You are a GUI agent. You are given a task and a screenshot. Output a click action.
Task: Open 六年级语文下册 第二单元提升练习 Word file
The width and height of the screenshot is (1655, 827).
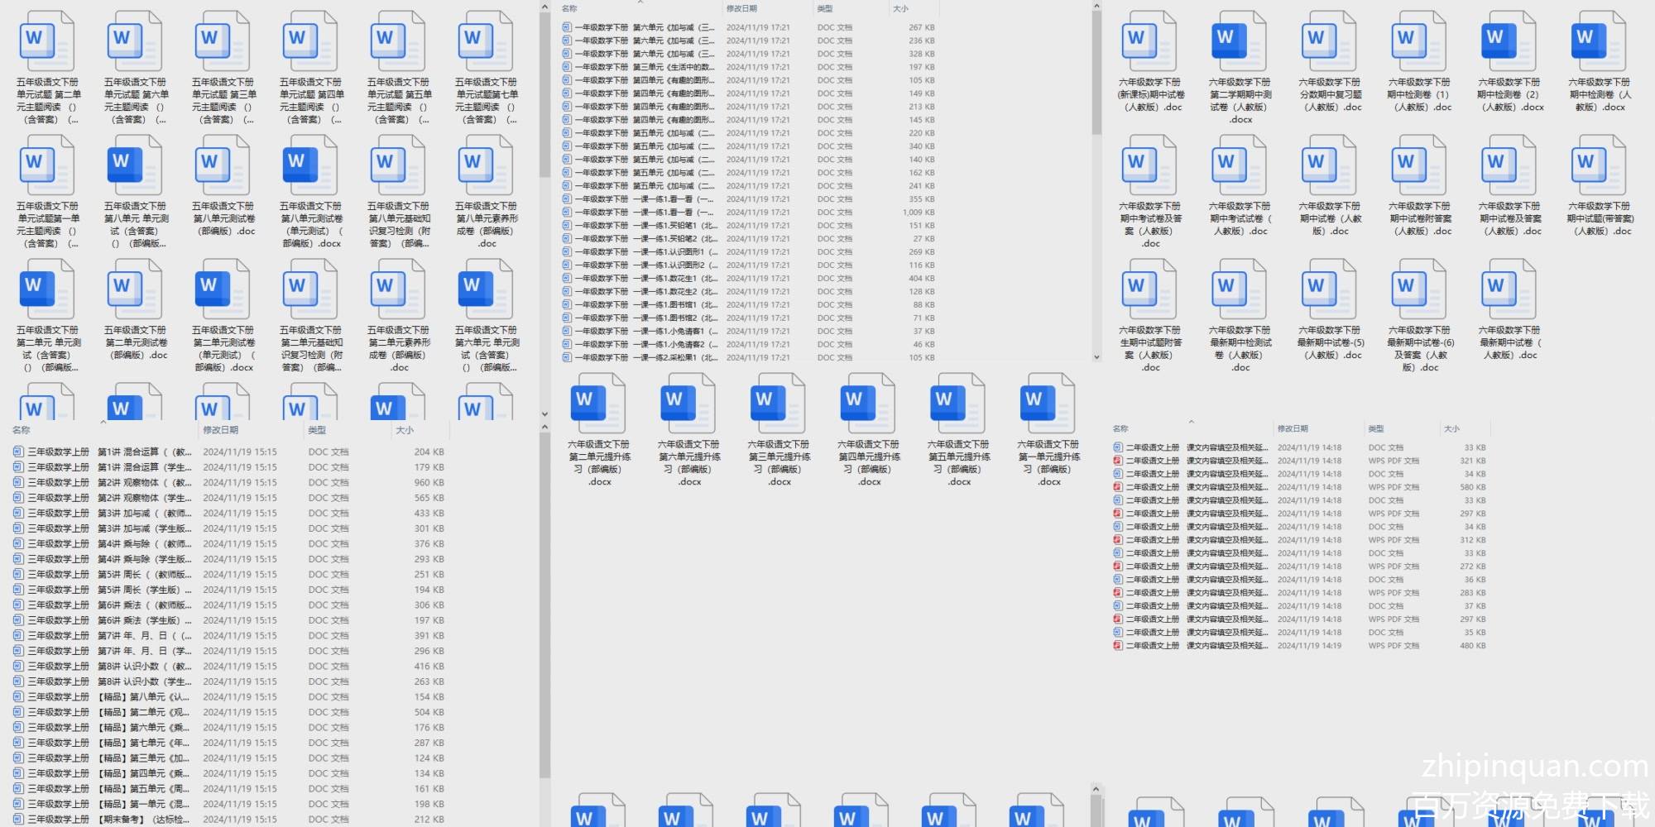[598, 403]
